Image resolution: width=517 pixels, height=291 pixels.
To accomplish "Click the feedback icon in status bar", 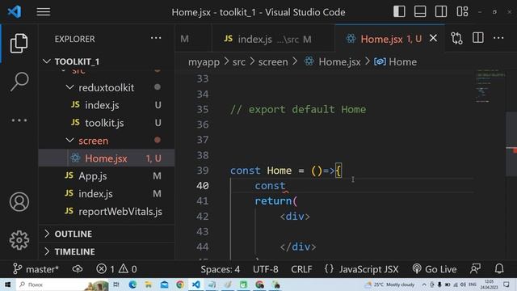I will [x=475, y=269].
